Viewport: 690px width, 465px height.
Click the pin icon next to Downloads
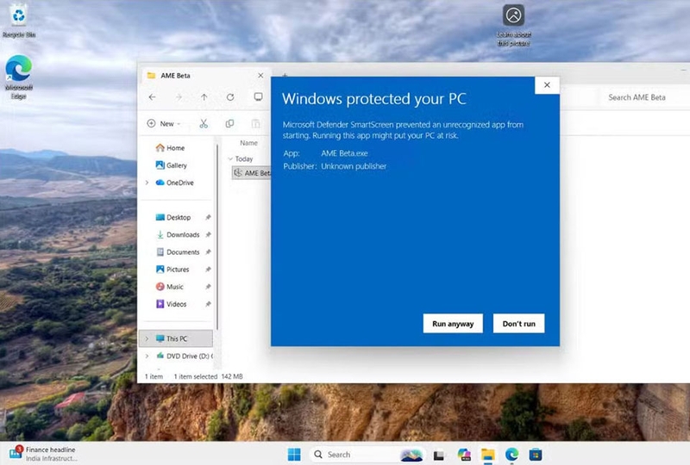[208, 235]
